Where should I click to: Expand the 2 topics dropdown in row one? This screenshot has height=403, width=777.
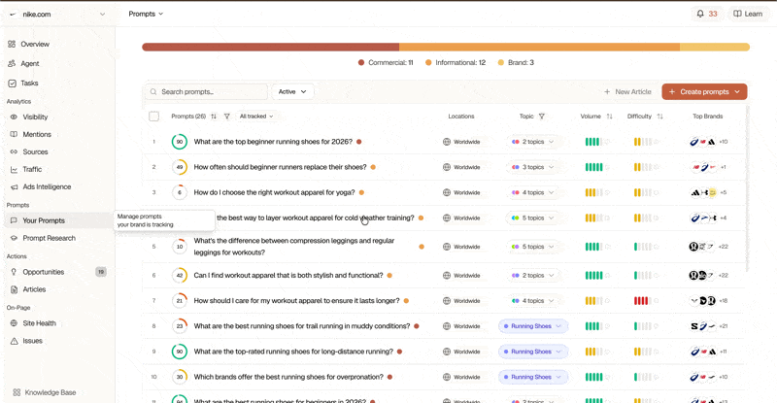coord(532,142)
